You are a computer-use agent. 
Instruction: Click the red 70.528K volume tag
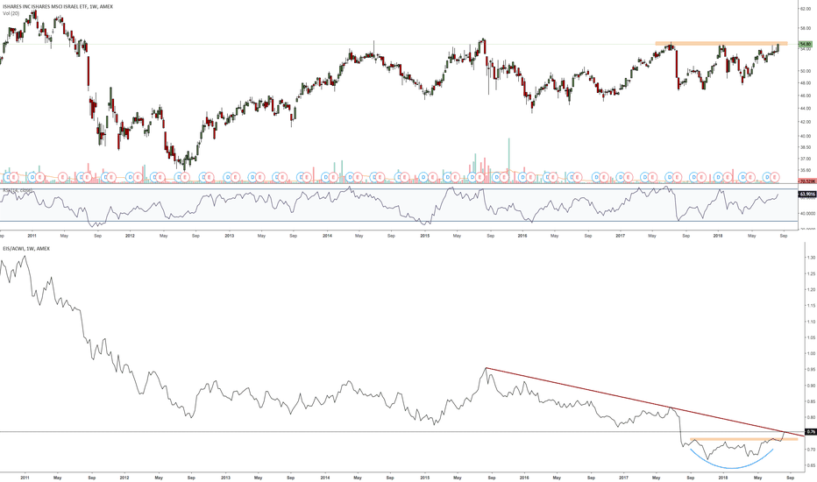tap(807, 181)
